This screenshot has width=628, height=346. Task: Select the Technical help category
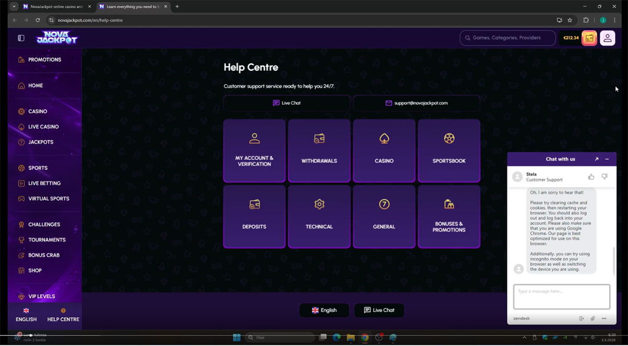[x=319, y=216]
